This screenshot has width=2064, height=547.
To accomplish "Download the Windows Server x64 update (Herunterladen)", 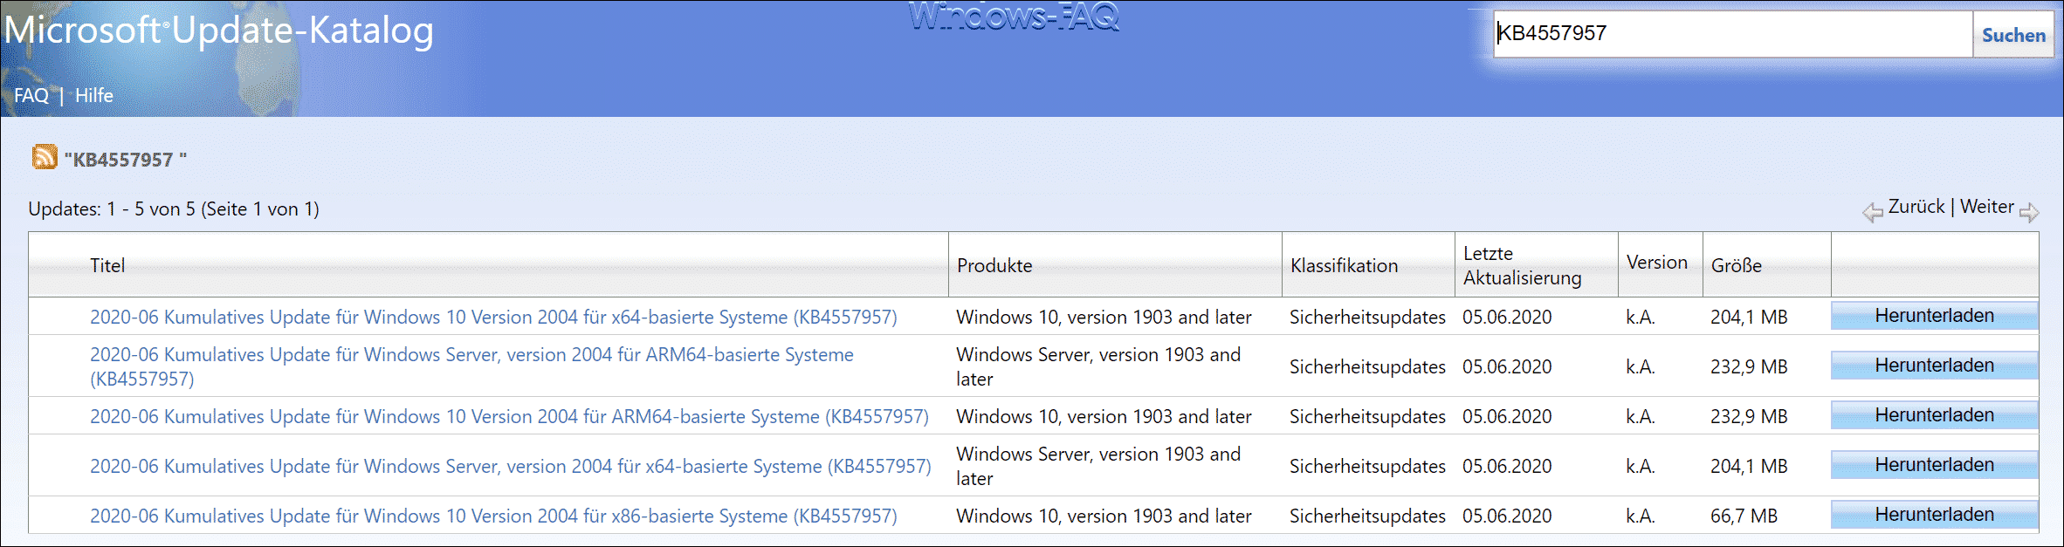I will (1934, 465).
